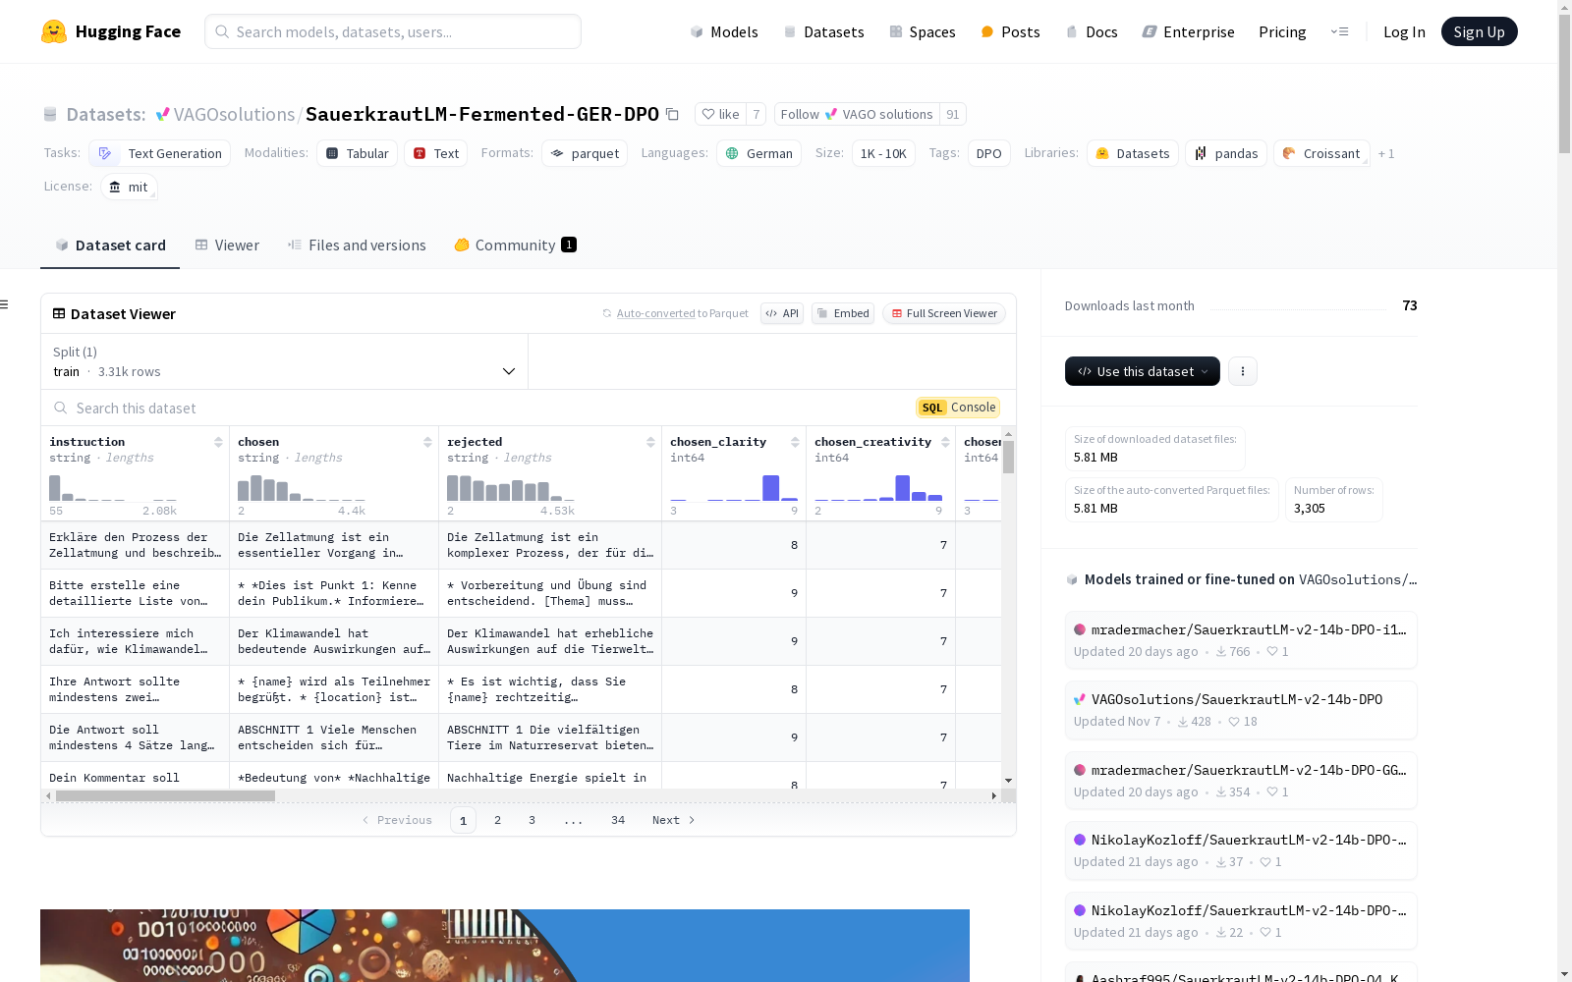Switch to the Files and versions tab

coord(357,245)
